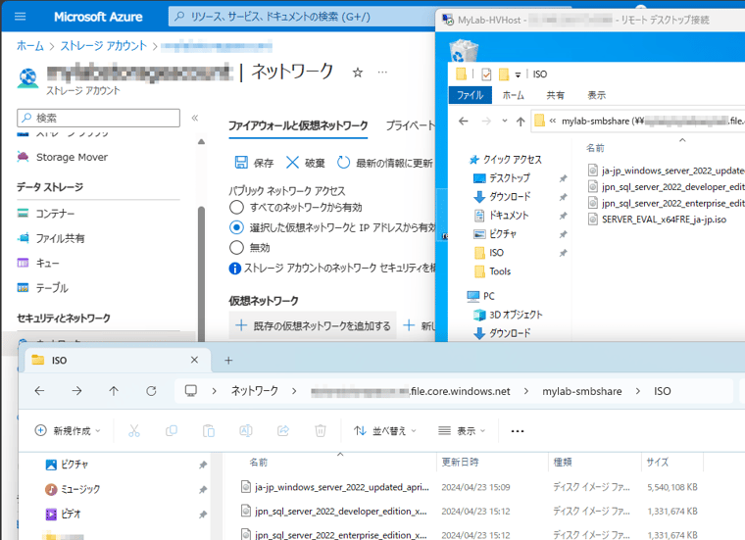Select 選択した仮想ネットワークと IP アドレス radio option
Screen dimensions: 745x540
[236, 227]
